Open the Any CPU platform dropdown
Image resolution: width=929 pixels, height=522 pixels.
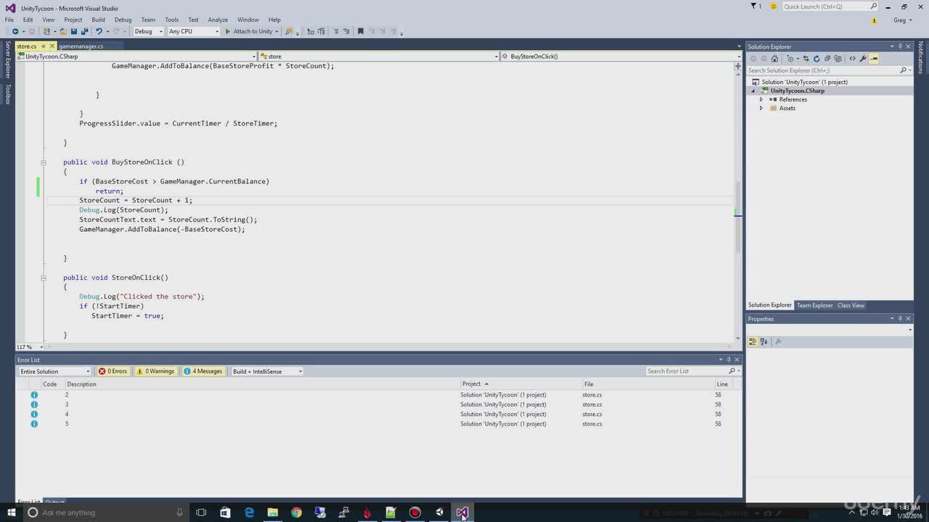tap(193, 31)
